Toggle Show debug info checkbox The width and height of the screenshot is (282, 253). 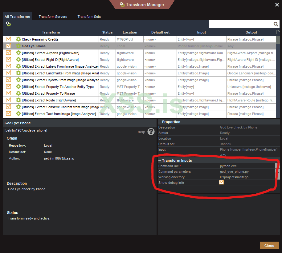point(221,182)
